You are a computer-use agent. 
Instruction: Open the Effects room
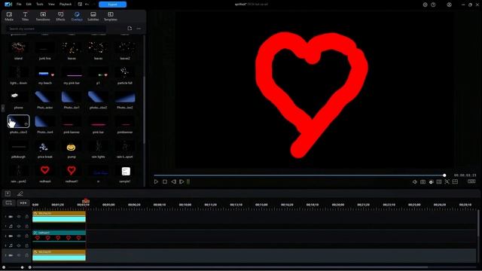pos(60,17)
